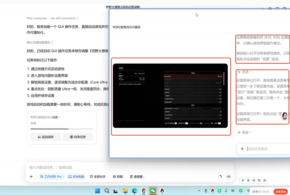Click the text 任务将执行以下操作
This screenshot has height=195, width=290.
coord(42,60)
